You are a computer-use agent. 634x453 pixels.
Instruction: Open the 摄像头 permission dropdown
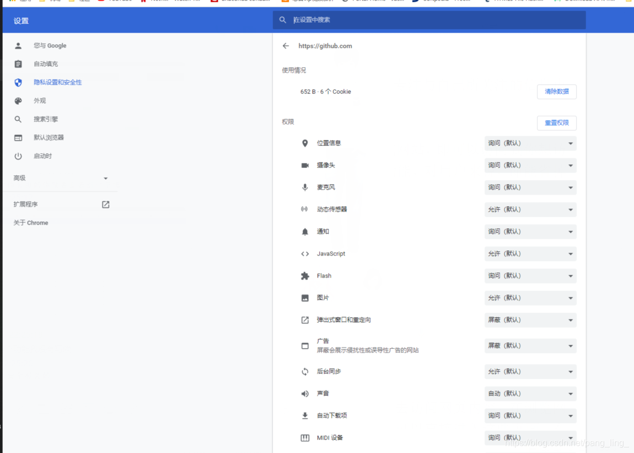pos(530,166)
